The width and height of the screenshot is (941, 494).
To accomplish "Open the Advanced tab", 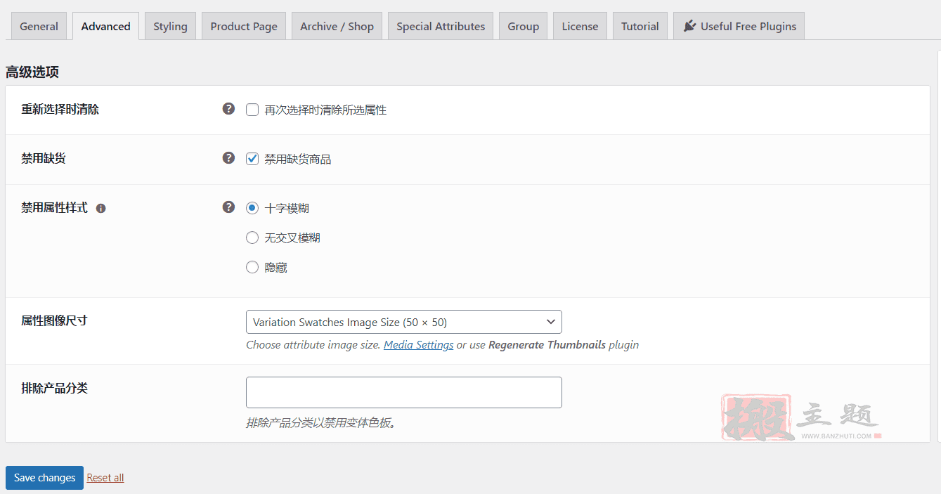I will [105, 26].
